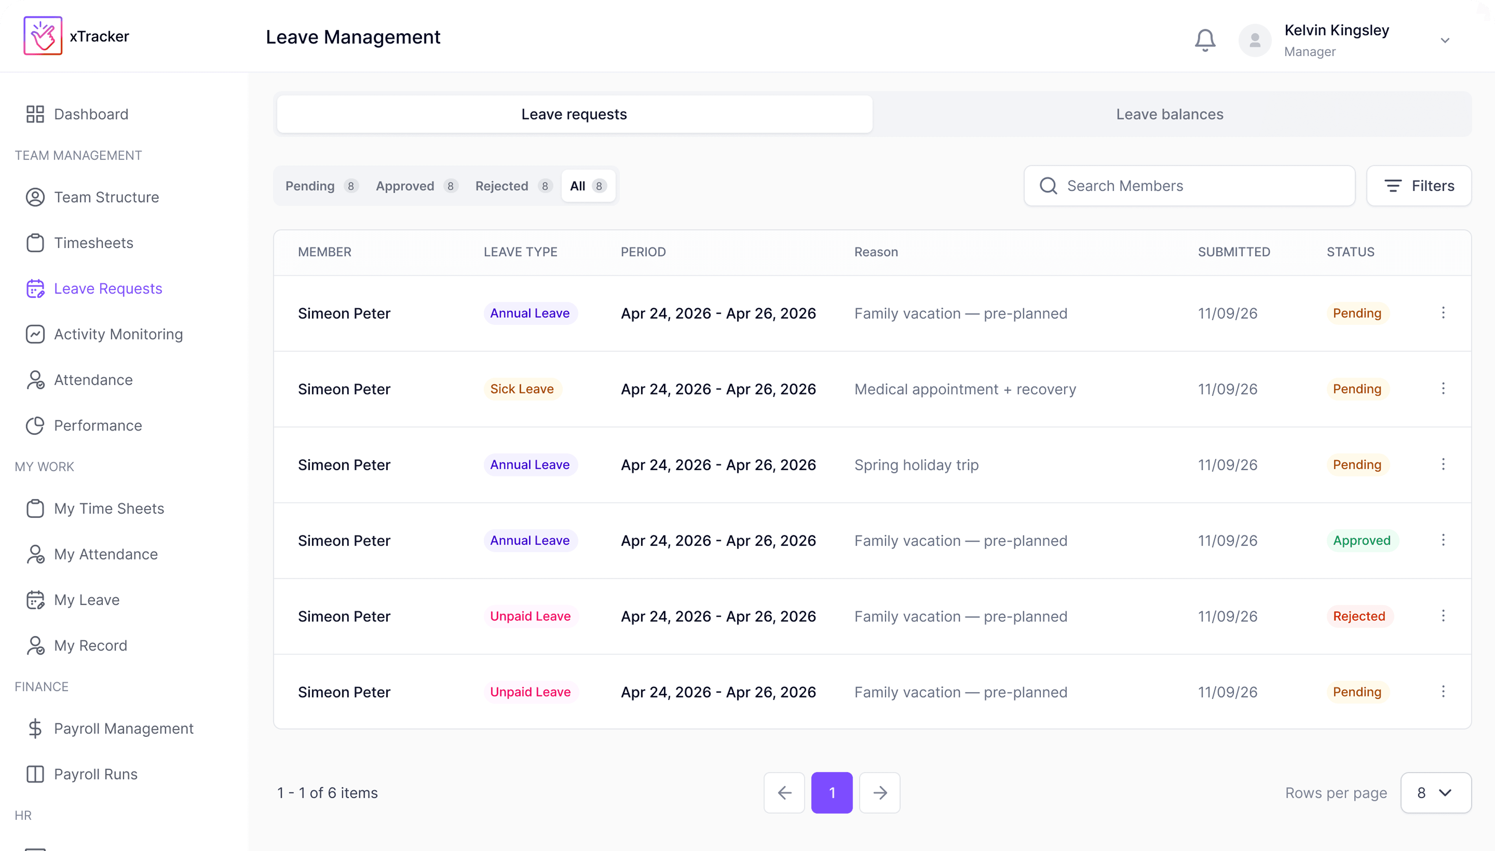Viewport: 1495px width, 851px height.
Task: Go to Payroll Management page
Action: (110, 728)
